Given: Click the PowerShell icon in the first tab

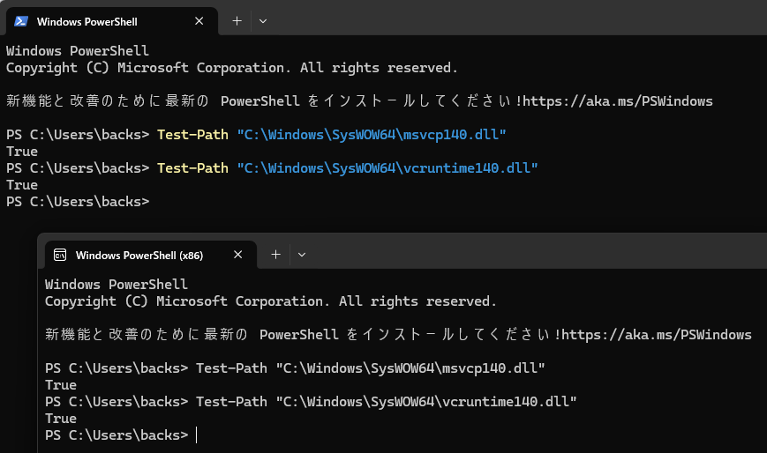Looking at the screenshot, I should click(x=21, y=21).
